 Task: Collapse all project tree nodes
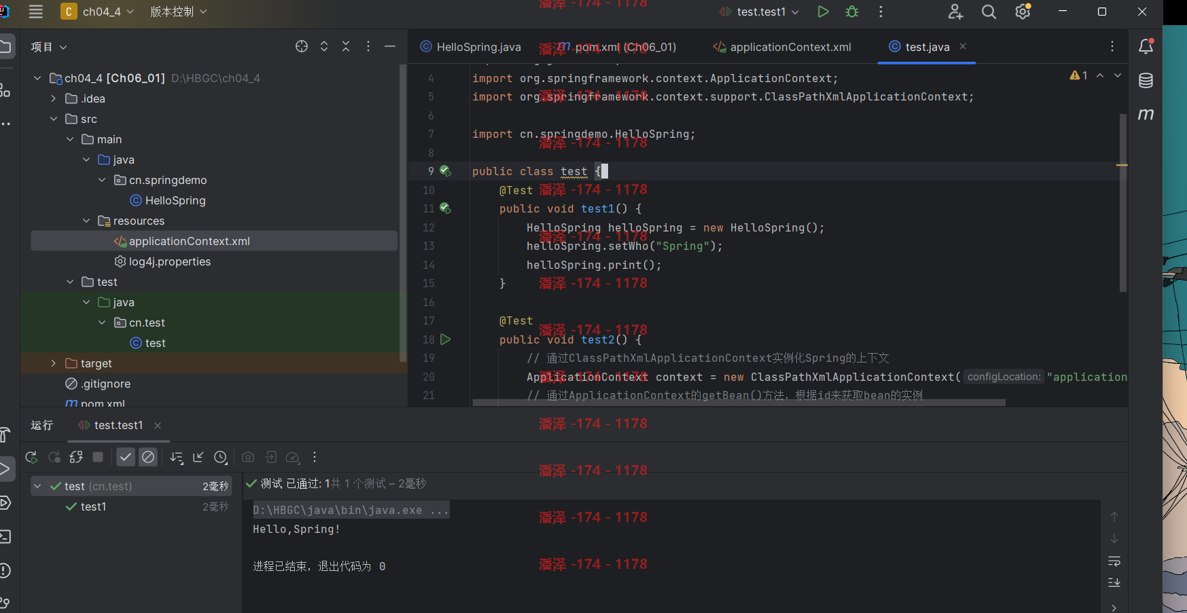tap(346, 46)
